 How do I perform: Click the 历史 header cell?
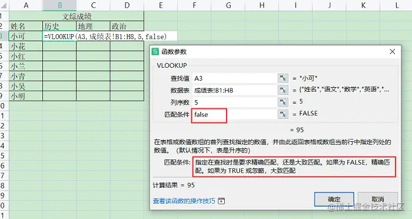[59, 26]
